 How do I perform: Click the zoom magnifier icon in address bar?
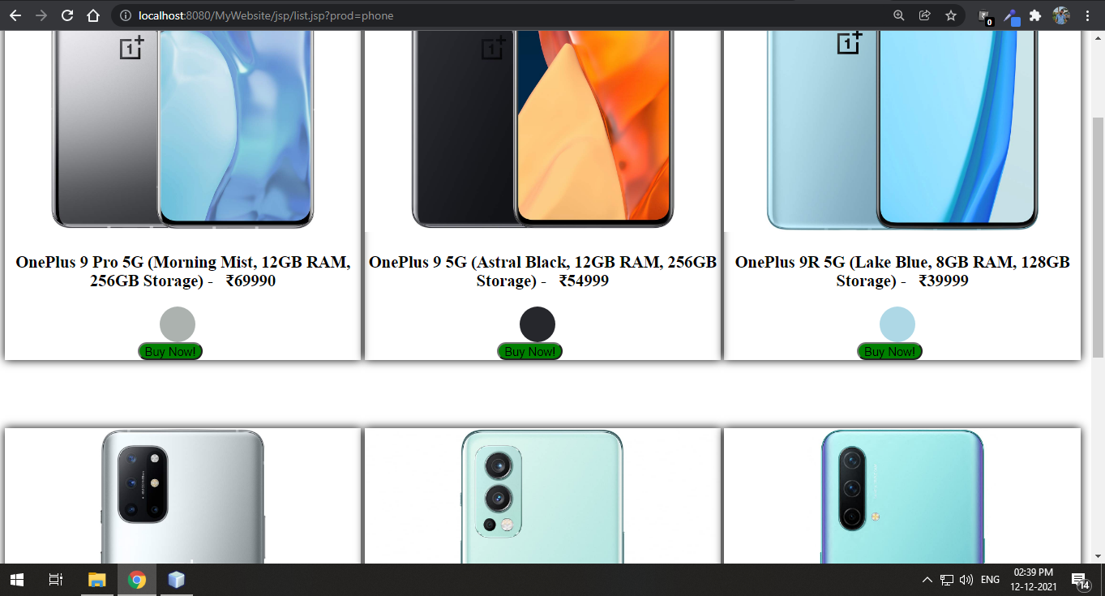pos(899,15)
